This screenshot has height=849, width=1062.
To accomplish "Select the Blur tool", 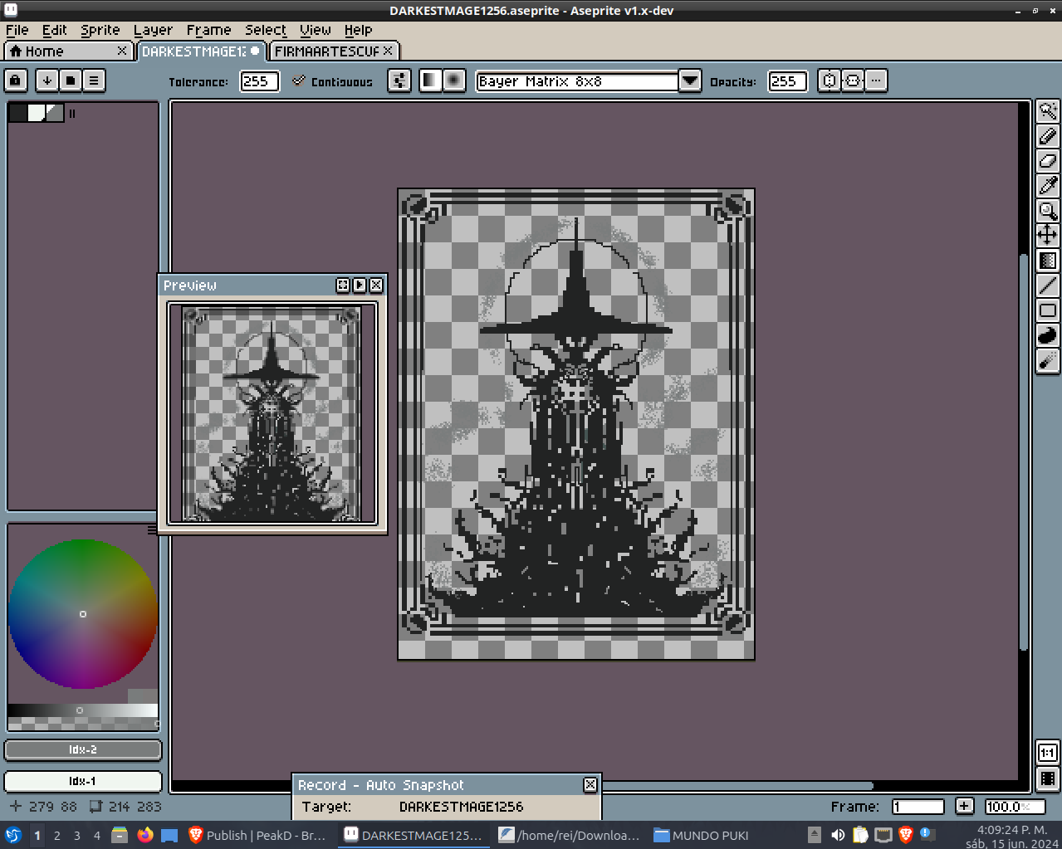I will 1048,360.
